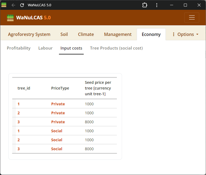Click the app icon in title bar
The image size is (206, 175).
[4, 5]
